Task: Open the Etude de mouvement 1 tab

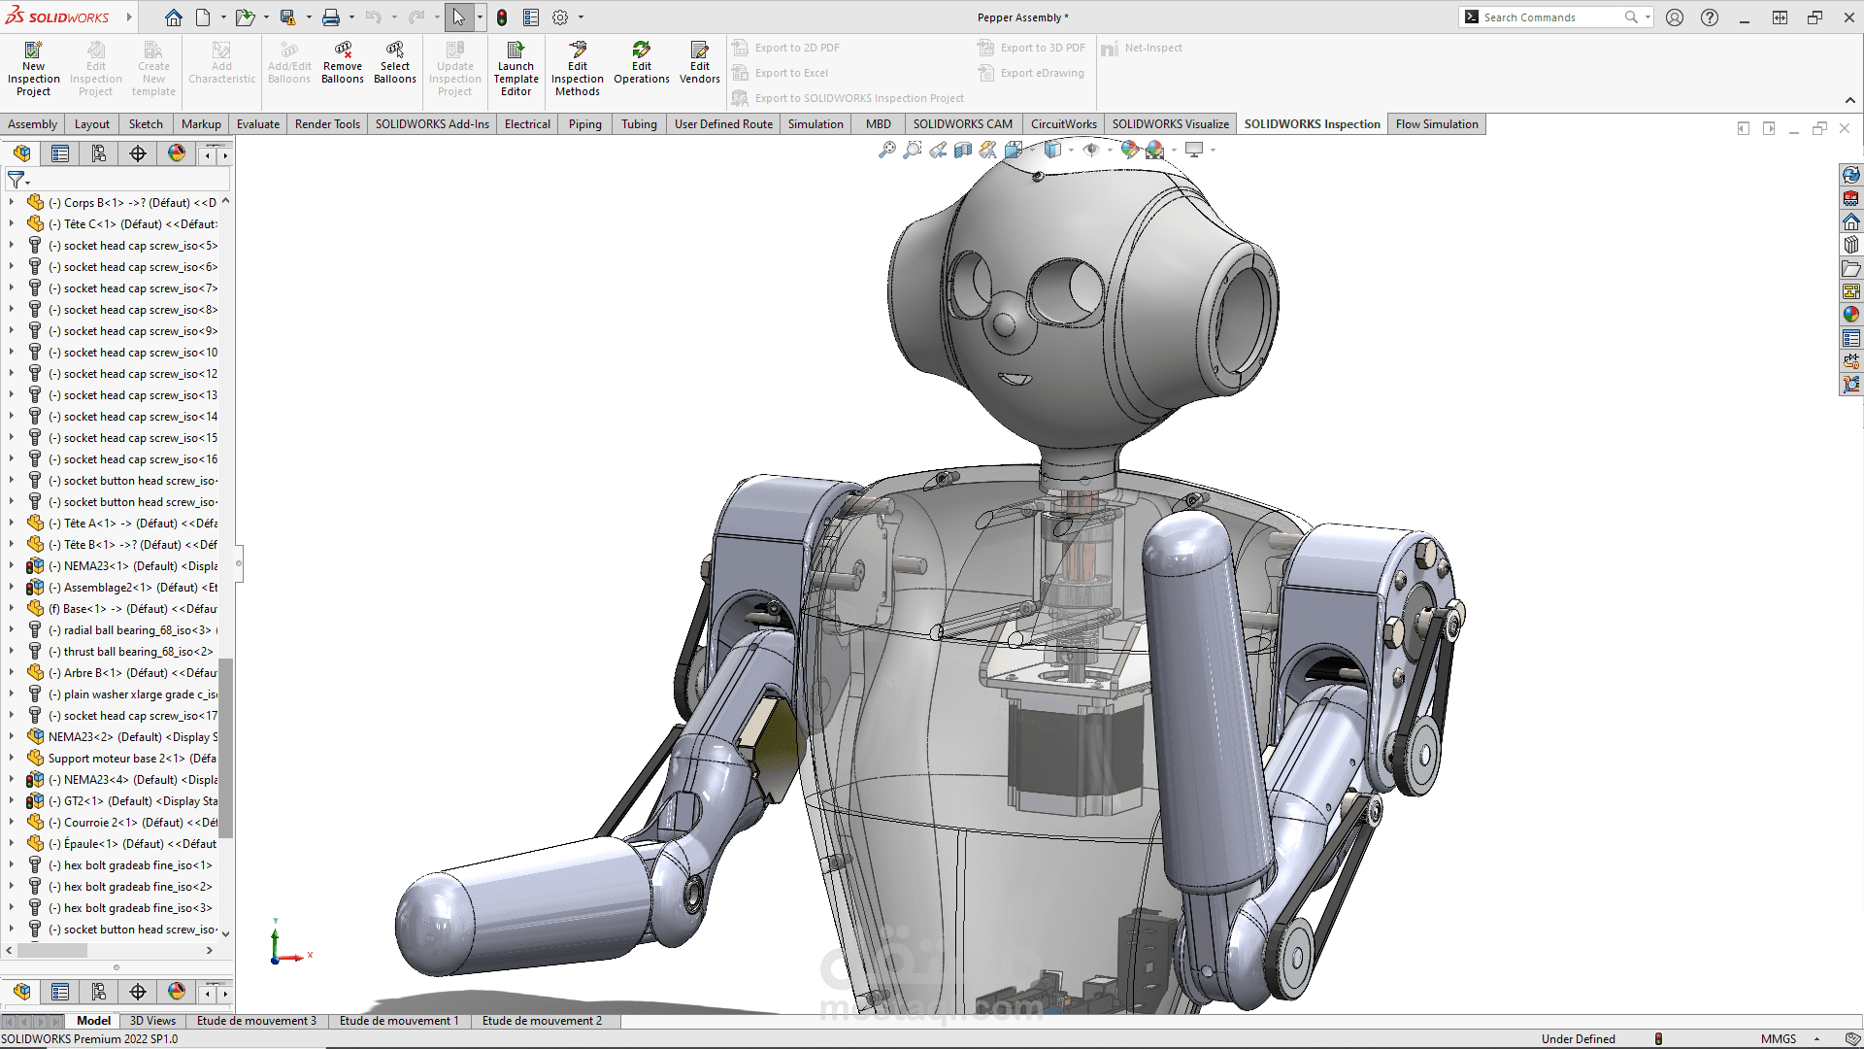Action: pos(399,1021)
